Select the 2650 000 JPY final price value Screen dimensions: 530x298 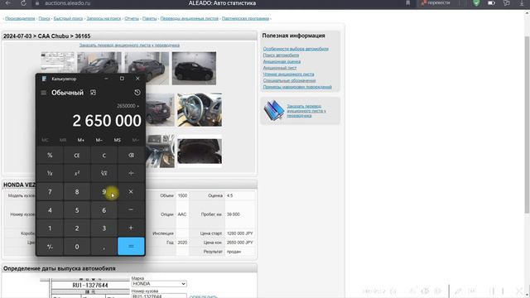coord(240,243)
